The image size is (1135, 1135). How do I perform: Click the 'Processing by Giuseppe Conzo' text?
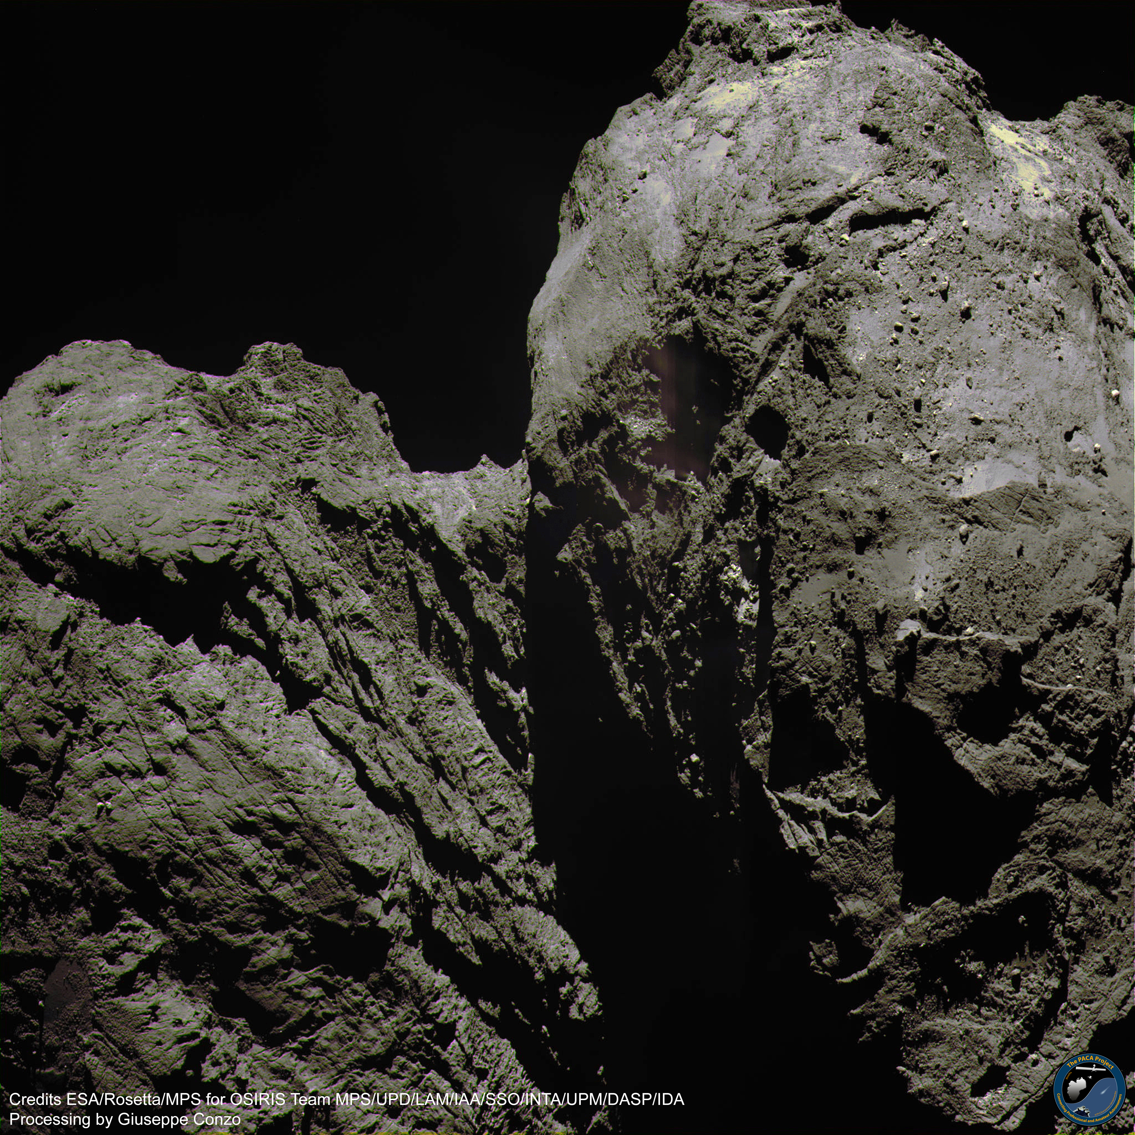pos(125,1119)
